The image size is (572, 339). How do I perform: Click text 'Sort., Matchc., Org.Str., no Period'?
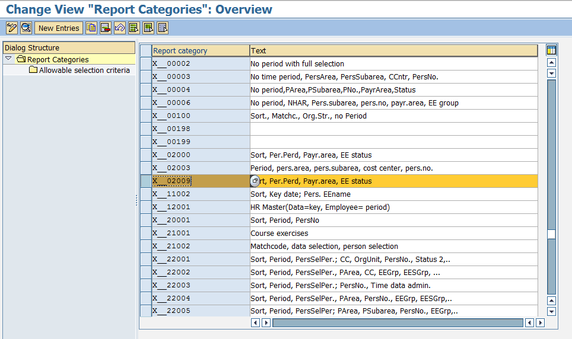pos(309,116)
